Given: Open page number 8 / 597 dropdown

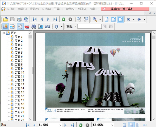Looking at the screenshot, I should (60, 125).
